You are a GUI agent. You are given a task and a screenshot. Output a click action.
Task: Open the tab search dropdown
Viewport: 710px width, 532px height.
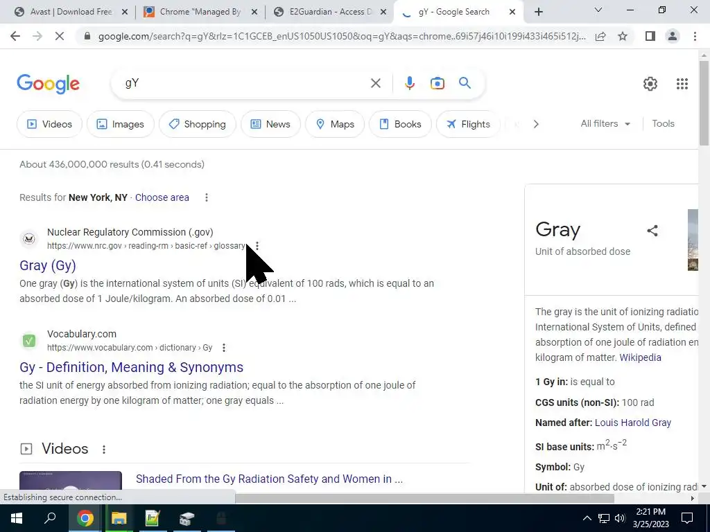click(598, 10)
